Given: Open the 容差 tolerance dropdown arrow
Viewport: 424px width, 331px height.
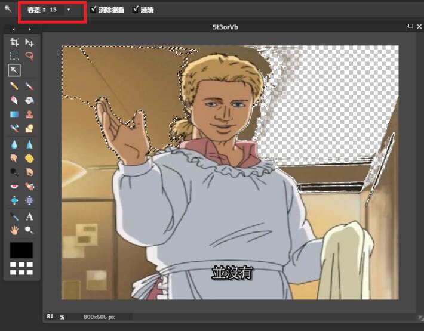Looking at the screenshot, I should coord(69,10).
